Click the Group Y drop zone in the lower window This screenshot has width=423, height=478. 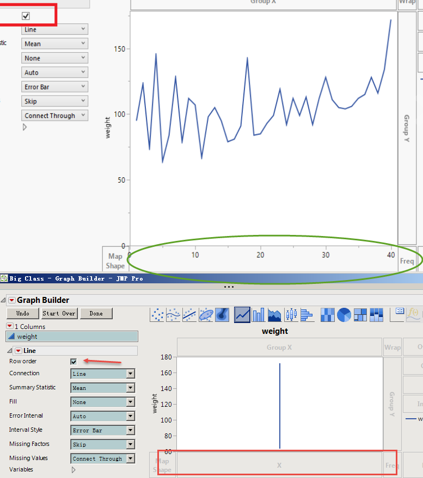392,404
